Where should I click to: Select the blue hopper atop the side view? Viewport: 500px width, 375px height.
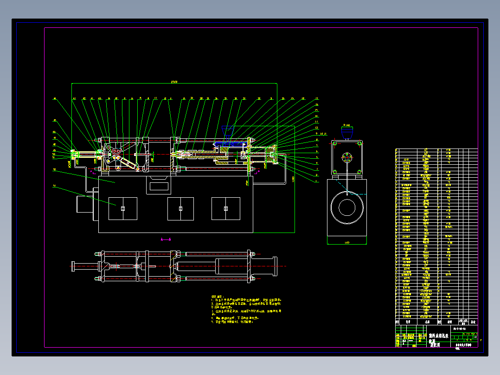click(347, 133)
